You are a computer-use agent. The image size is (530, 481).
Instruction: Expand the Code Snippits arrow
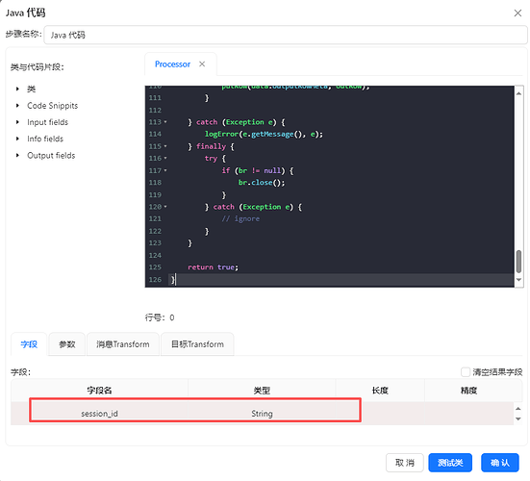[x=17, y=106]
